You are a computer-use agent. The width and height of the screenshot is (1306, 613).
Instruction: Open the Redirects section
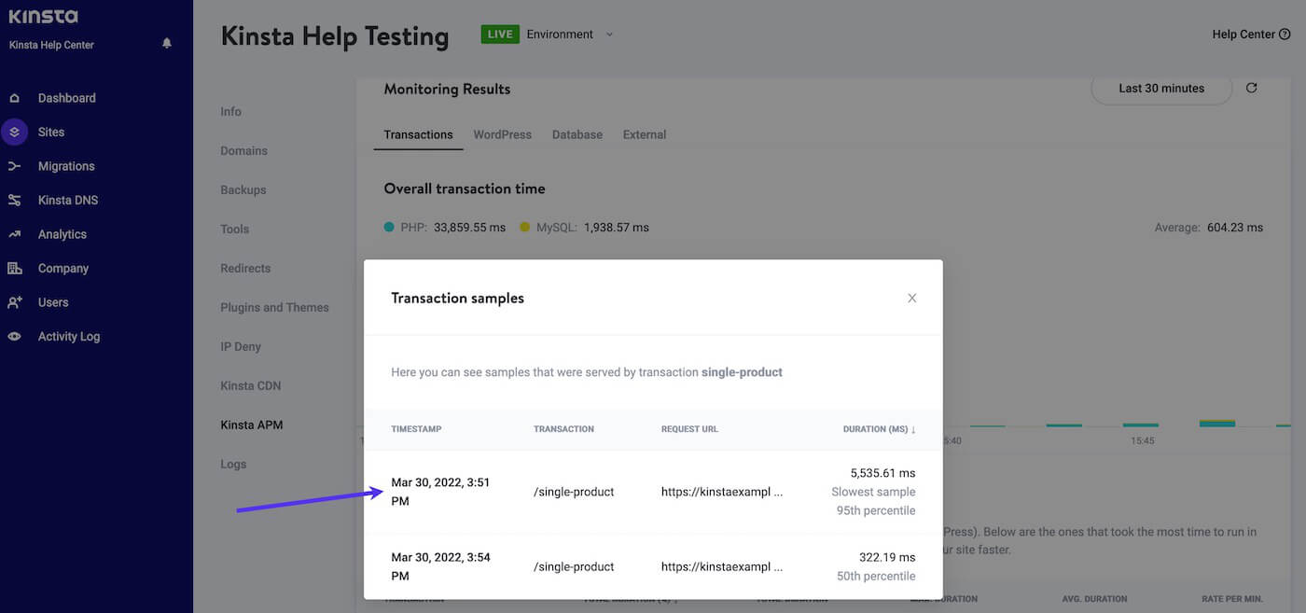tap(245, 269)
